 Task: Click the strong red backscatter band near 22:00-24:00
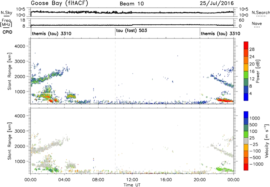pyautogui.click(x=225, y=100)
